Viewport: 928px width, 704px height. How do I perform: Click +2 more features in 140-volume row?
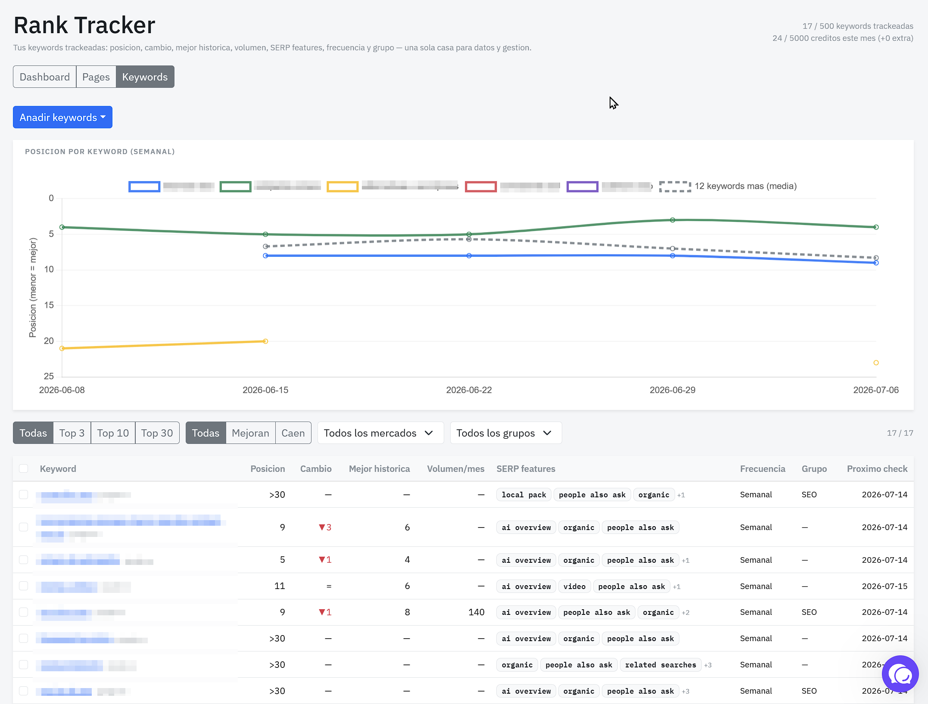[685, 613]
